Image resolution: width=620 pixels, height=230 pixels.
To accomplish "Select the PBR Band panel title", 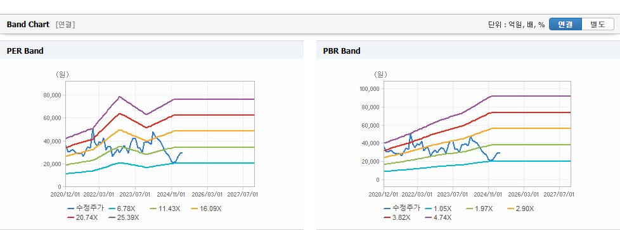I will click(342, 51).
